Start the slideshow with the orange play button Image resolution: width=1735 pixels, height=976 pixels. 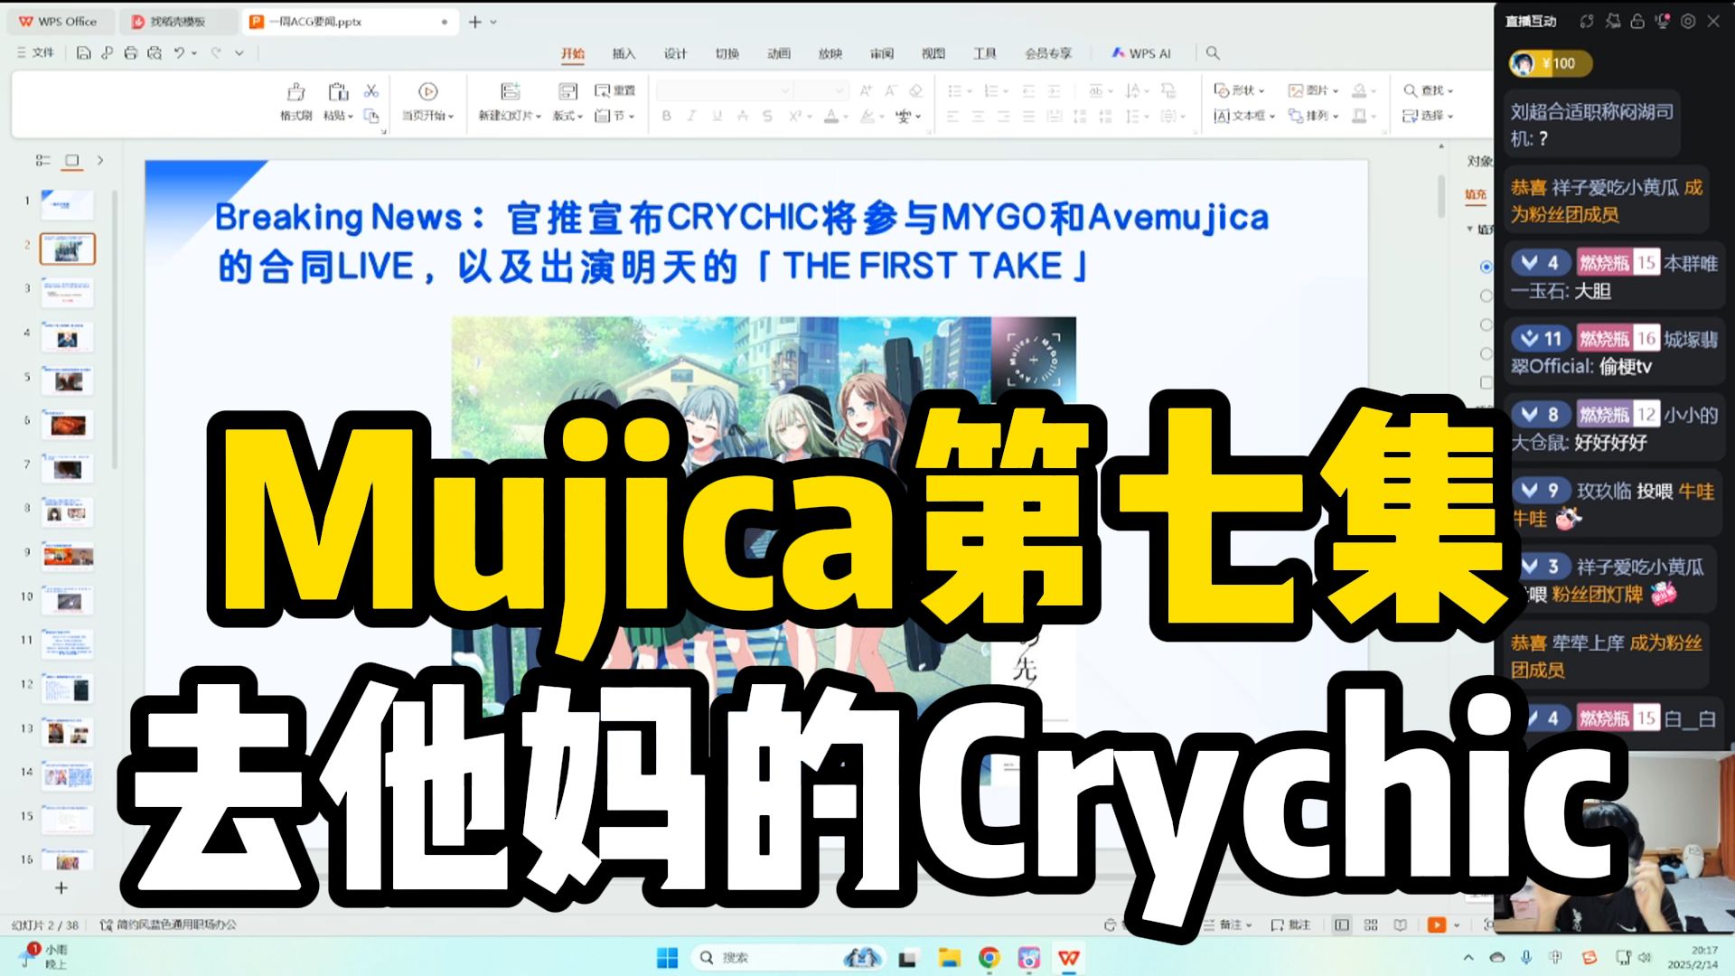1436,924
